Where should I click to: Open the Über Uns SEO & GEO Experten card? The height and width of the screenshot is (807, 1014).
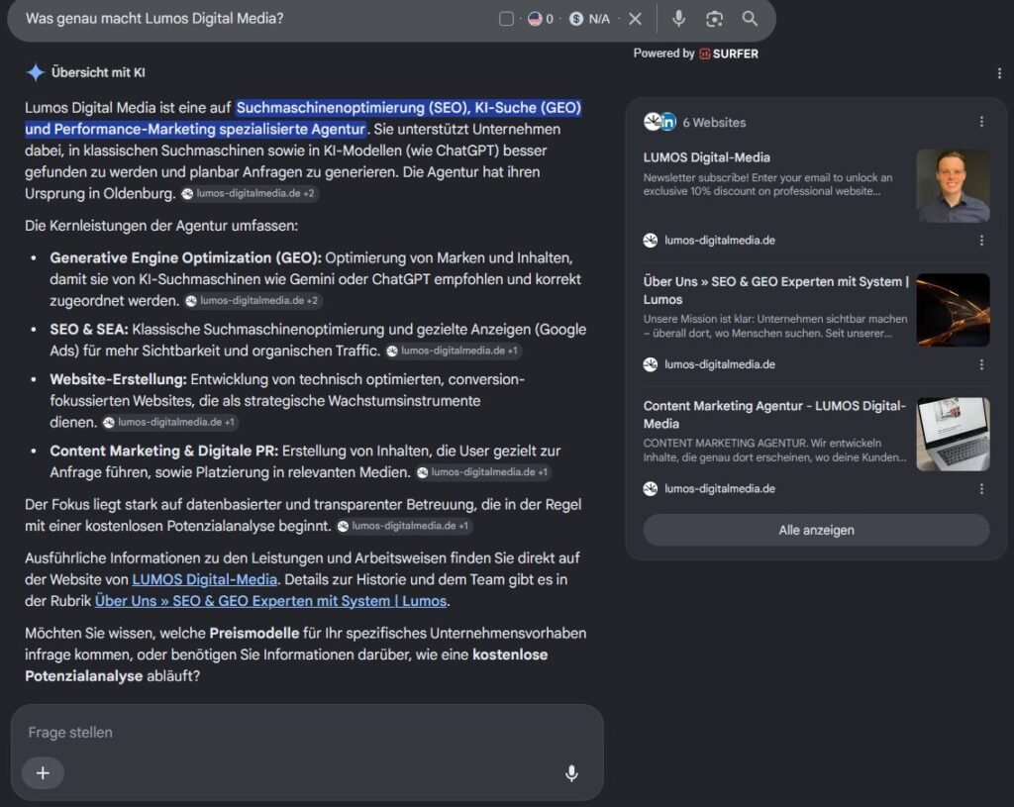tap(775, 290)
